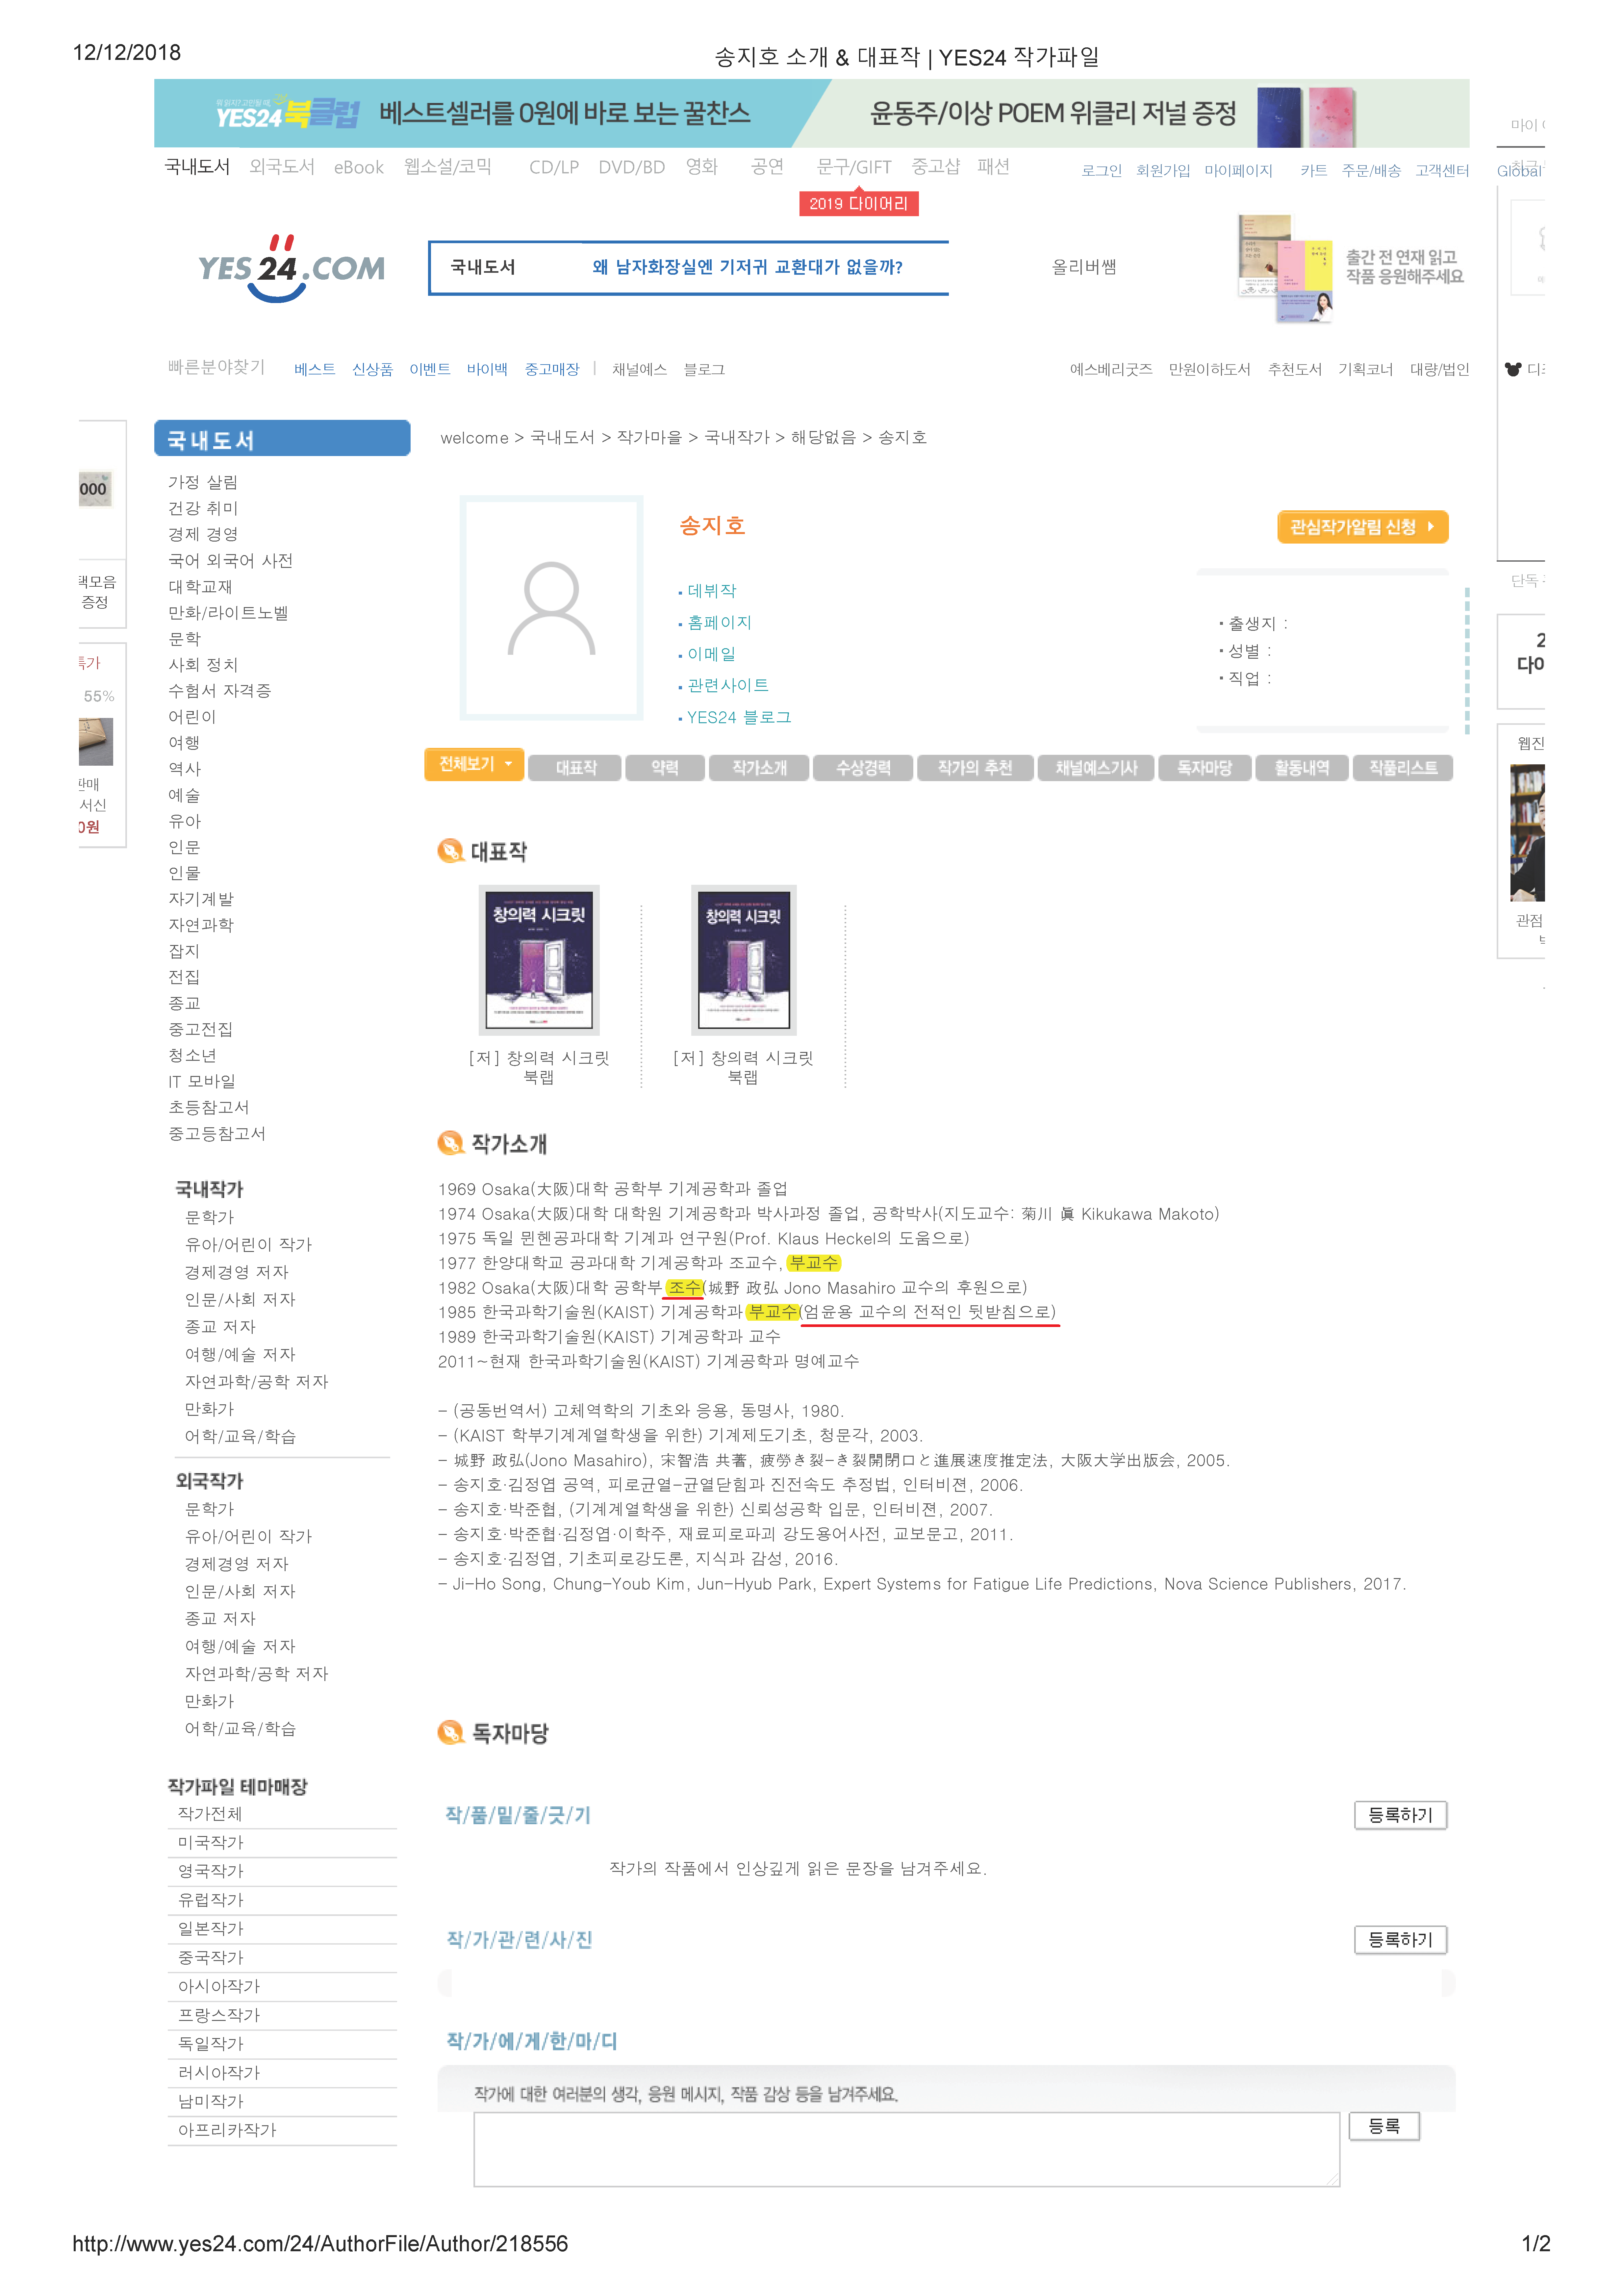Open the 패션 top menu item
Image resolution: width=1623 pixels, height=2296 pixels.
pos(993,167)
